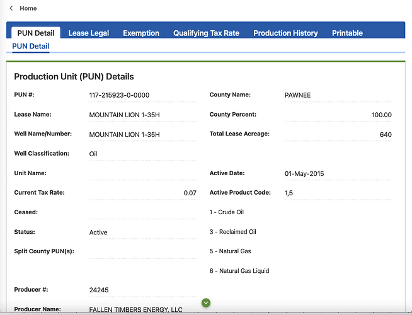The image size is (412, 315).
Task: Select the PUN Detail sub-tab
Action: point(31,46)
